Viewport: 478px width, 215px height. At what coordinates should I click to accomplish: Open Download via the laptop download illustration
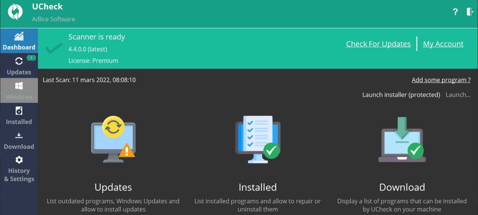coord(402,139)
